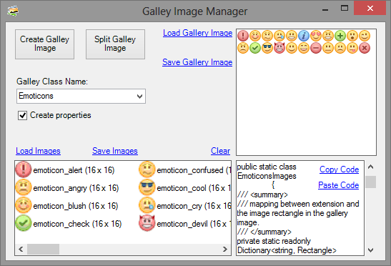Click the Save Gallery Image link

pyautogui.click(x=197, y=62)
